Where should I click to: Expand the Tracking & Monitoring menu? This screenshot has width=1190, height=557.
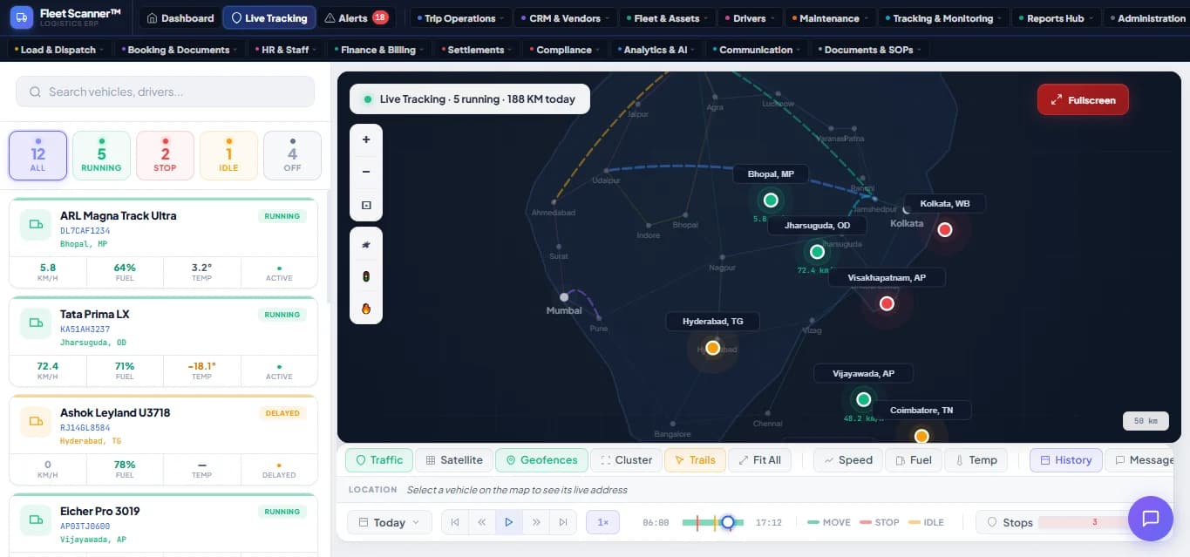point(943,18)
